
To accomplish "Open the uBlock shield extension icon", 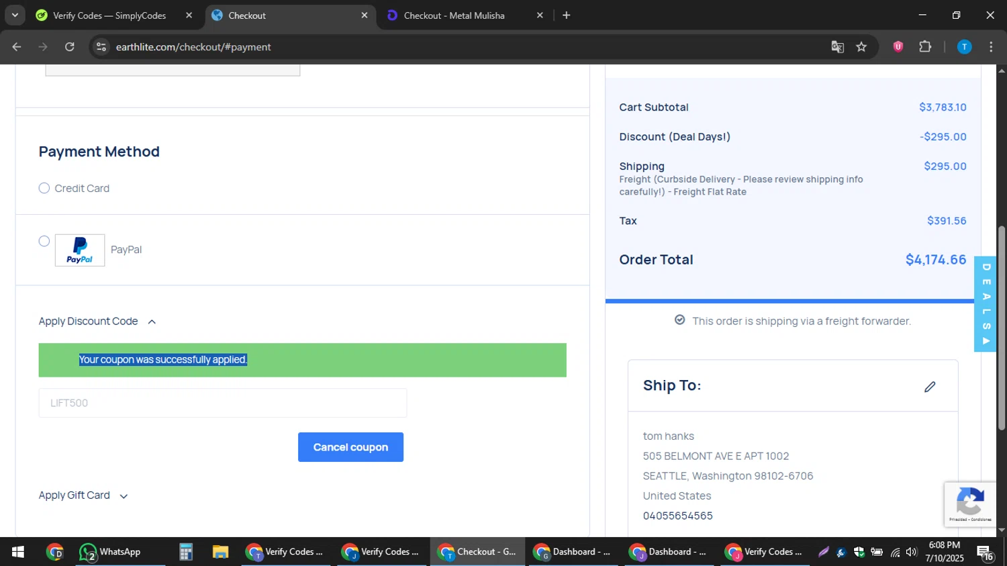I will 898,47.
